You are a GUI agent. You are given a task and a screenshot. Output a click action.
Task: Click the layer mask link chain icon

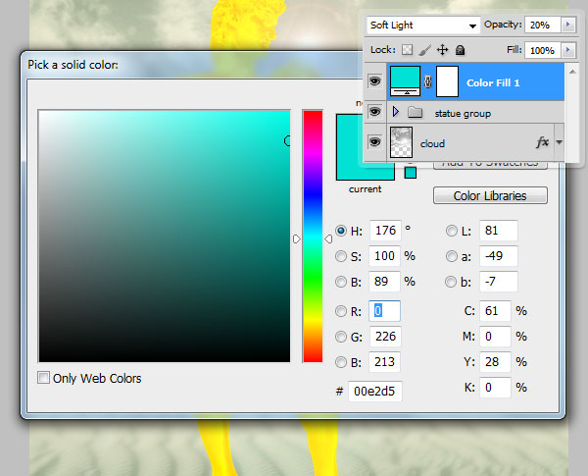click(x=428, y=81)
